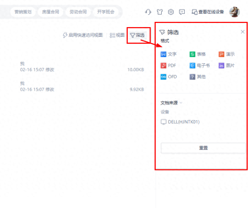
Task: Select the DELL(HJNTK01) device
Action: pos(180,122)
